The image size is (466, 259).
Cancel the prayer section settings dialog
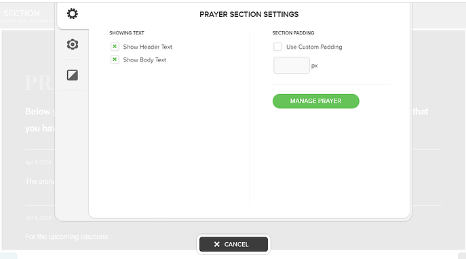233,244
